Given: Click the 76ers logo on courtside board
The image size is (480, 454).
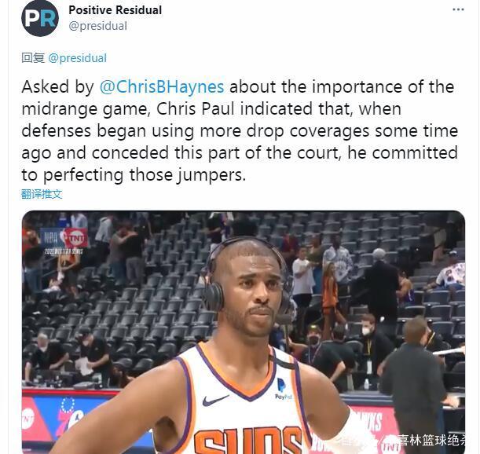Looking at the screenshot, I should [x=68, y=417].
